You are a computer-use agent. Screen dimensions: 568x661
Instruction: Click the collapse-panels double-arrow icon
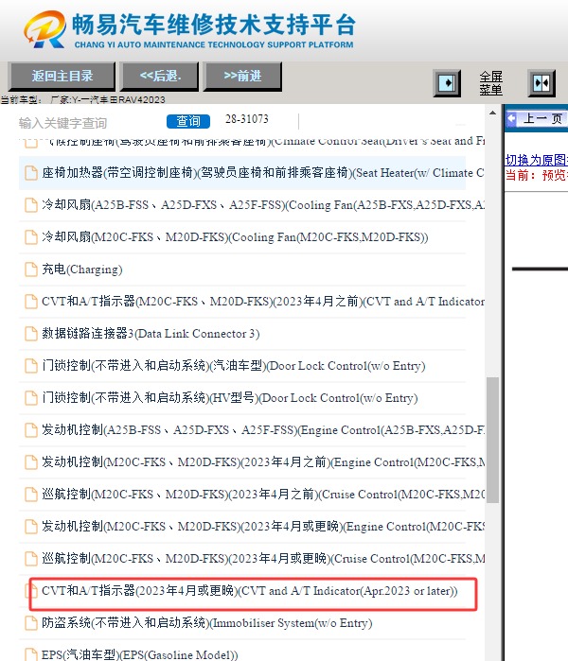541,82
